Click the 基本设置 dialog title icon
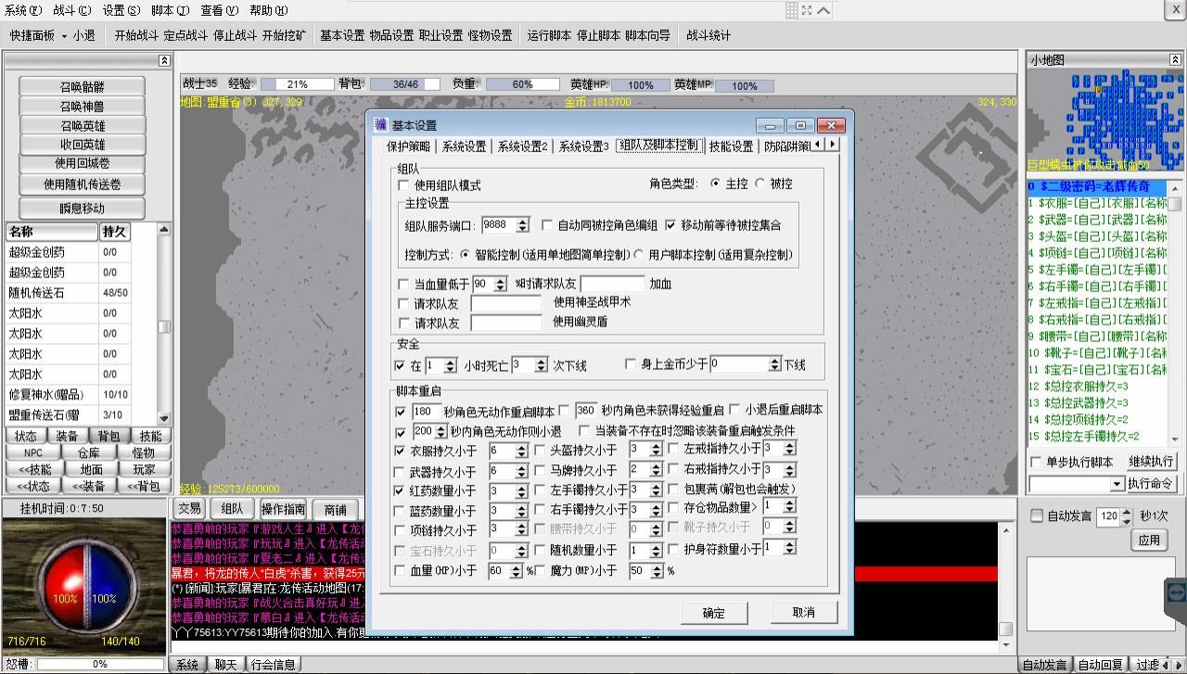The image size is (1187, 674). [381, 125]
